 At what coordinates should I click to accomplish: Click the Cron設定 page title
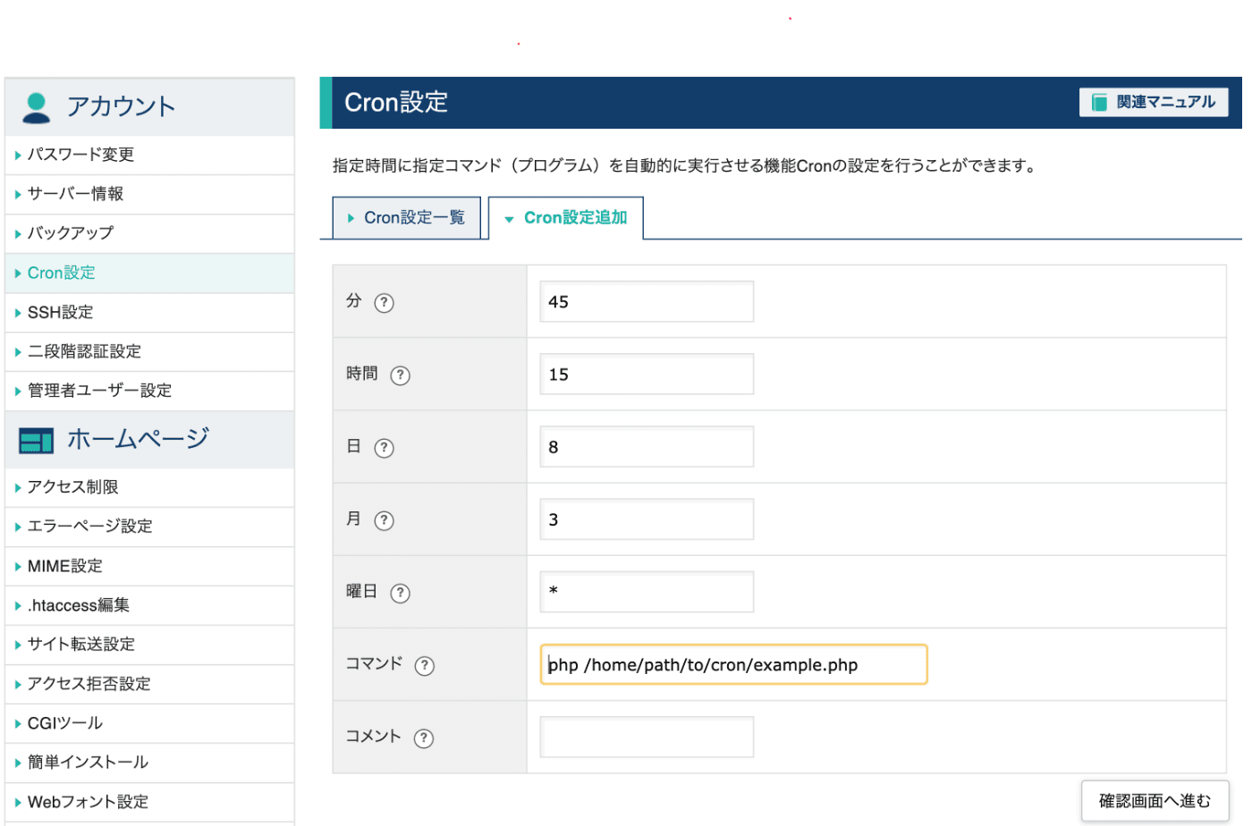396,103
